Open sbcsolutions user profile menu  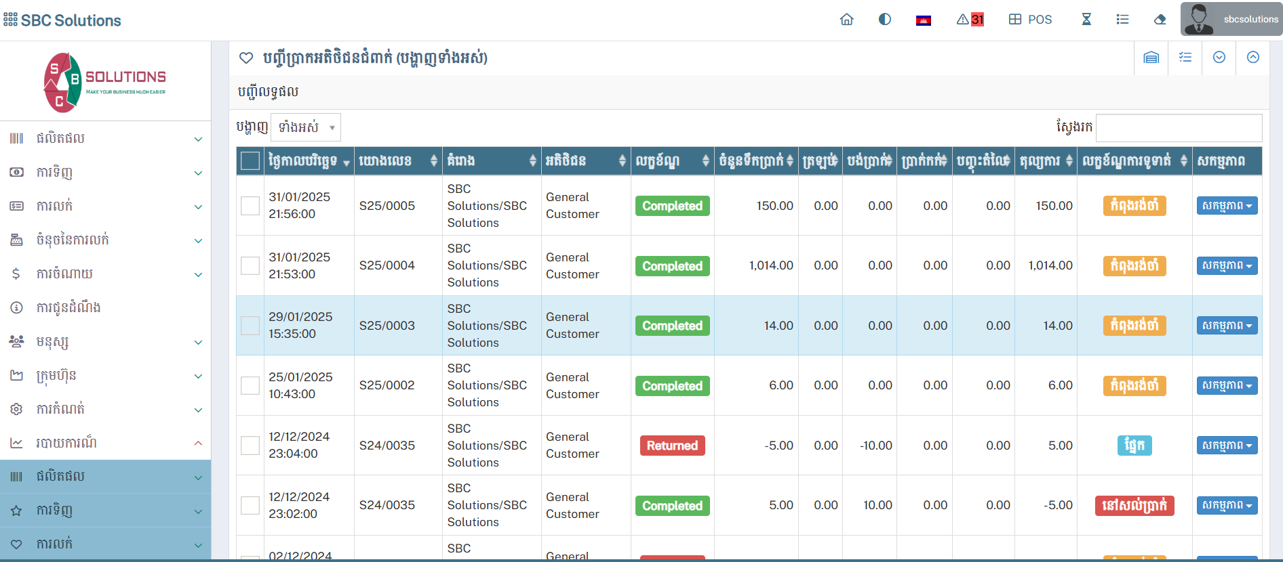click(1231, 20)
